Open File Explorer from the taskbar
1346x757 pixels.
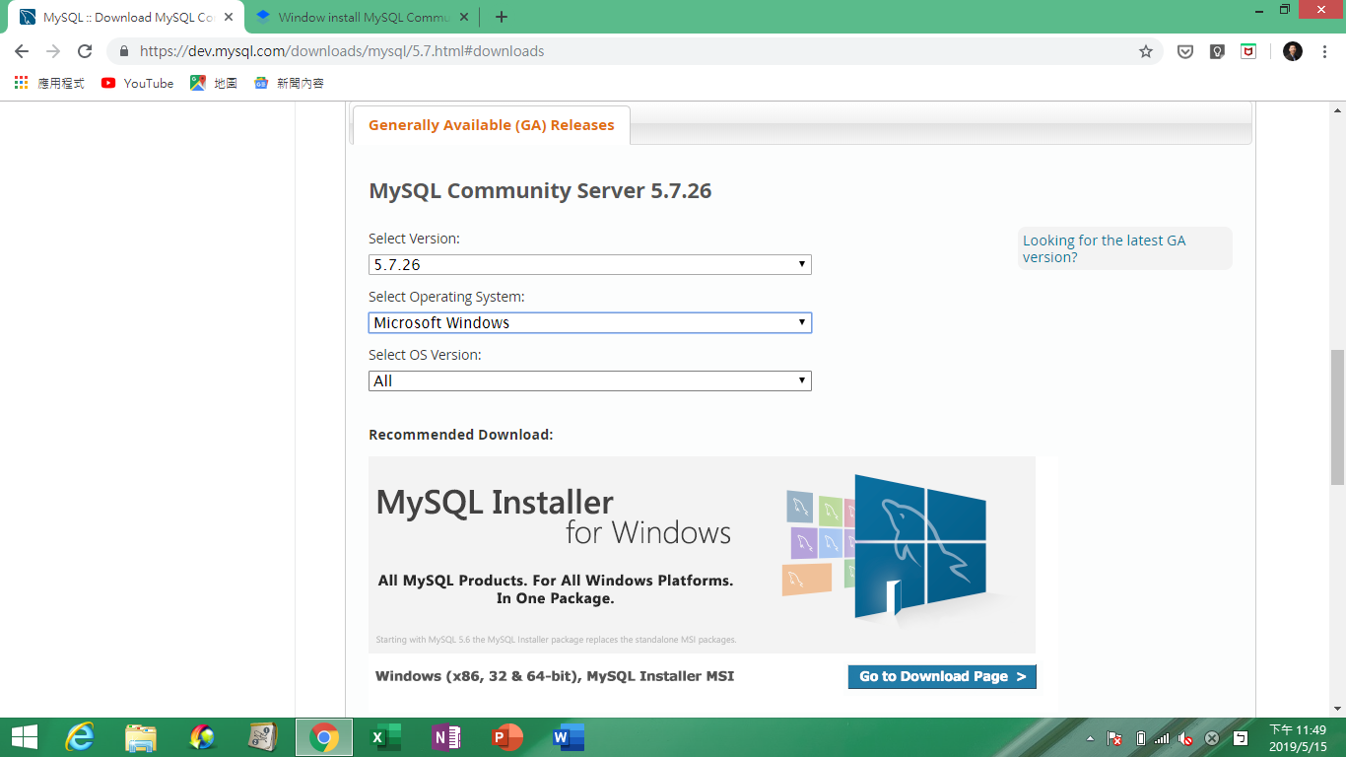(x=141, y=737)
